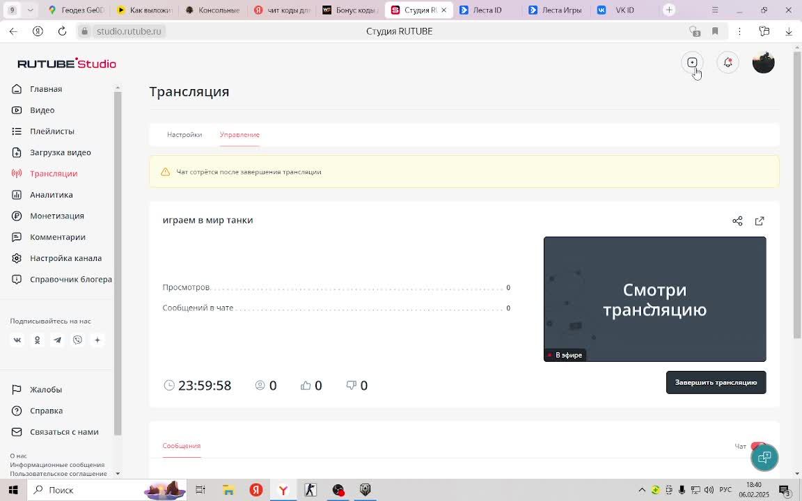Open the support chat bubble
802x501 pixels.
(x=764, y=457)
